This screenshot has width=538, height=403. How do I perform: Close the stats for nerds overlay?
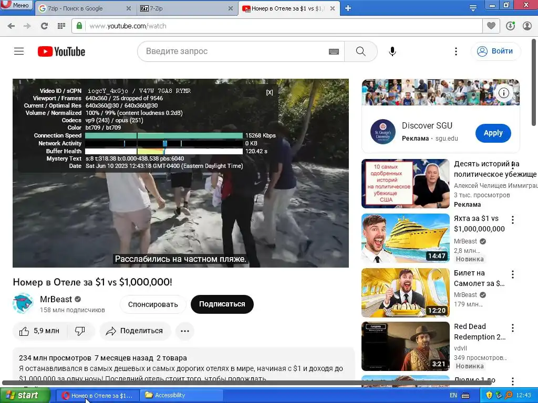click(270, 92)
